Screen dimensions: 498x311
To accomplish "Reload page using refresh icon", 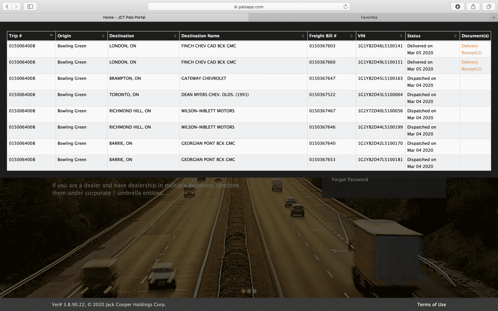I will [345, 7].
